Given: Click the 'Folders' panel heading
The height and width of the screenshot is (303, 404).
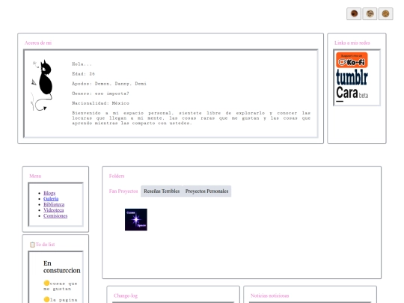Looking at the screenshot, I should pyautogui.click(x=117, y=177).
